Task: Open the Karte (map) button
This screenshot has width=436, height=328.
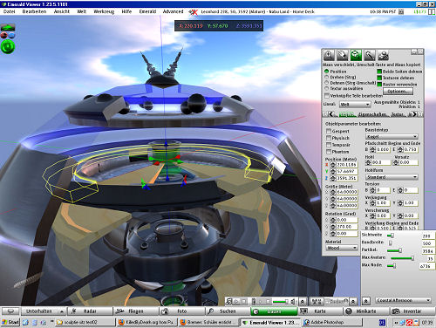Action: click(x=320, y=311)
